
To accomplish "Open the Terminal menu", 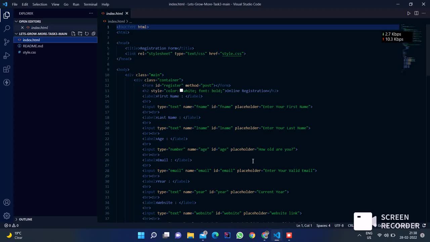I will pyautogui.click(x=90, y=4).
